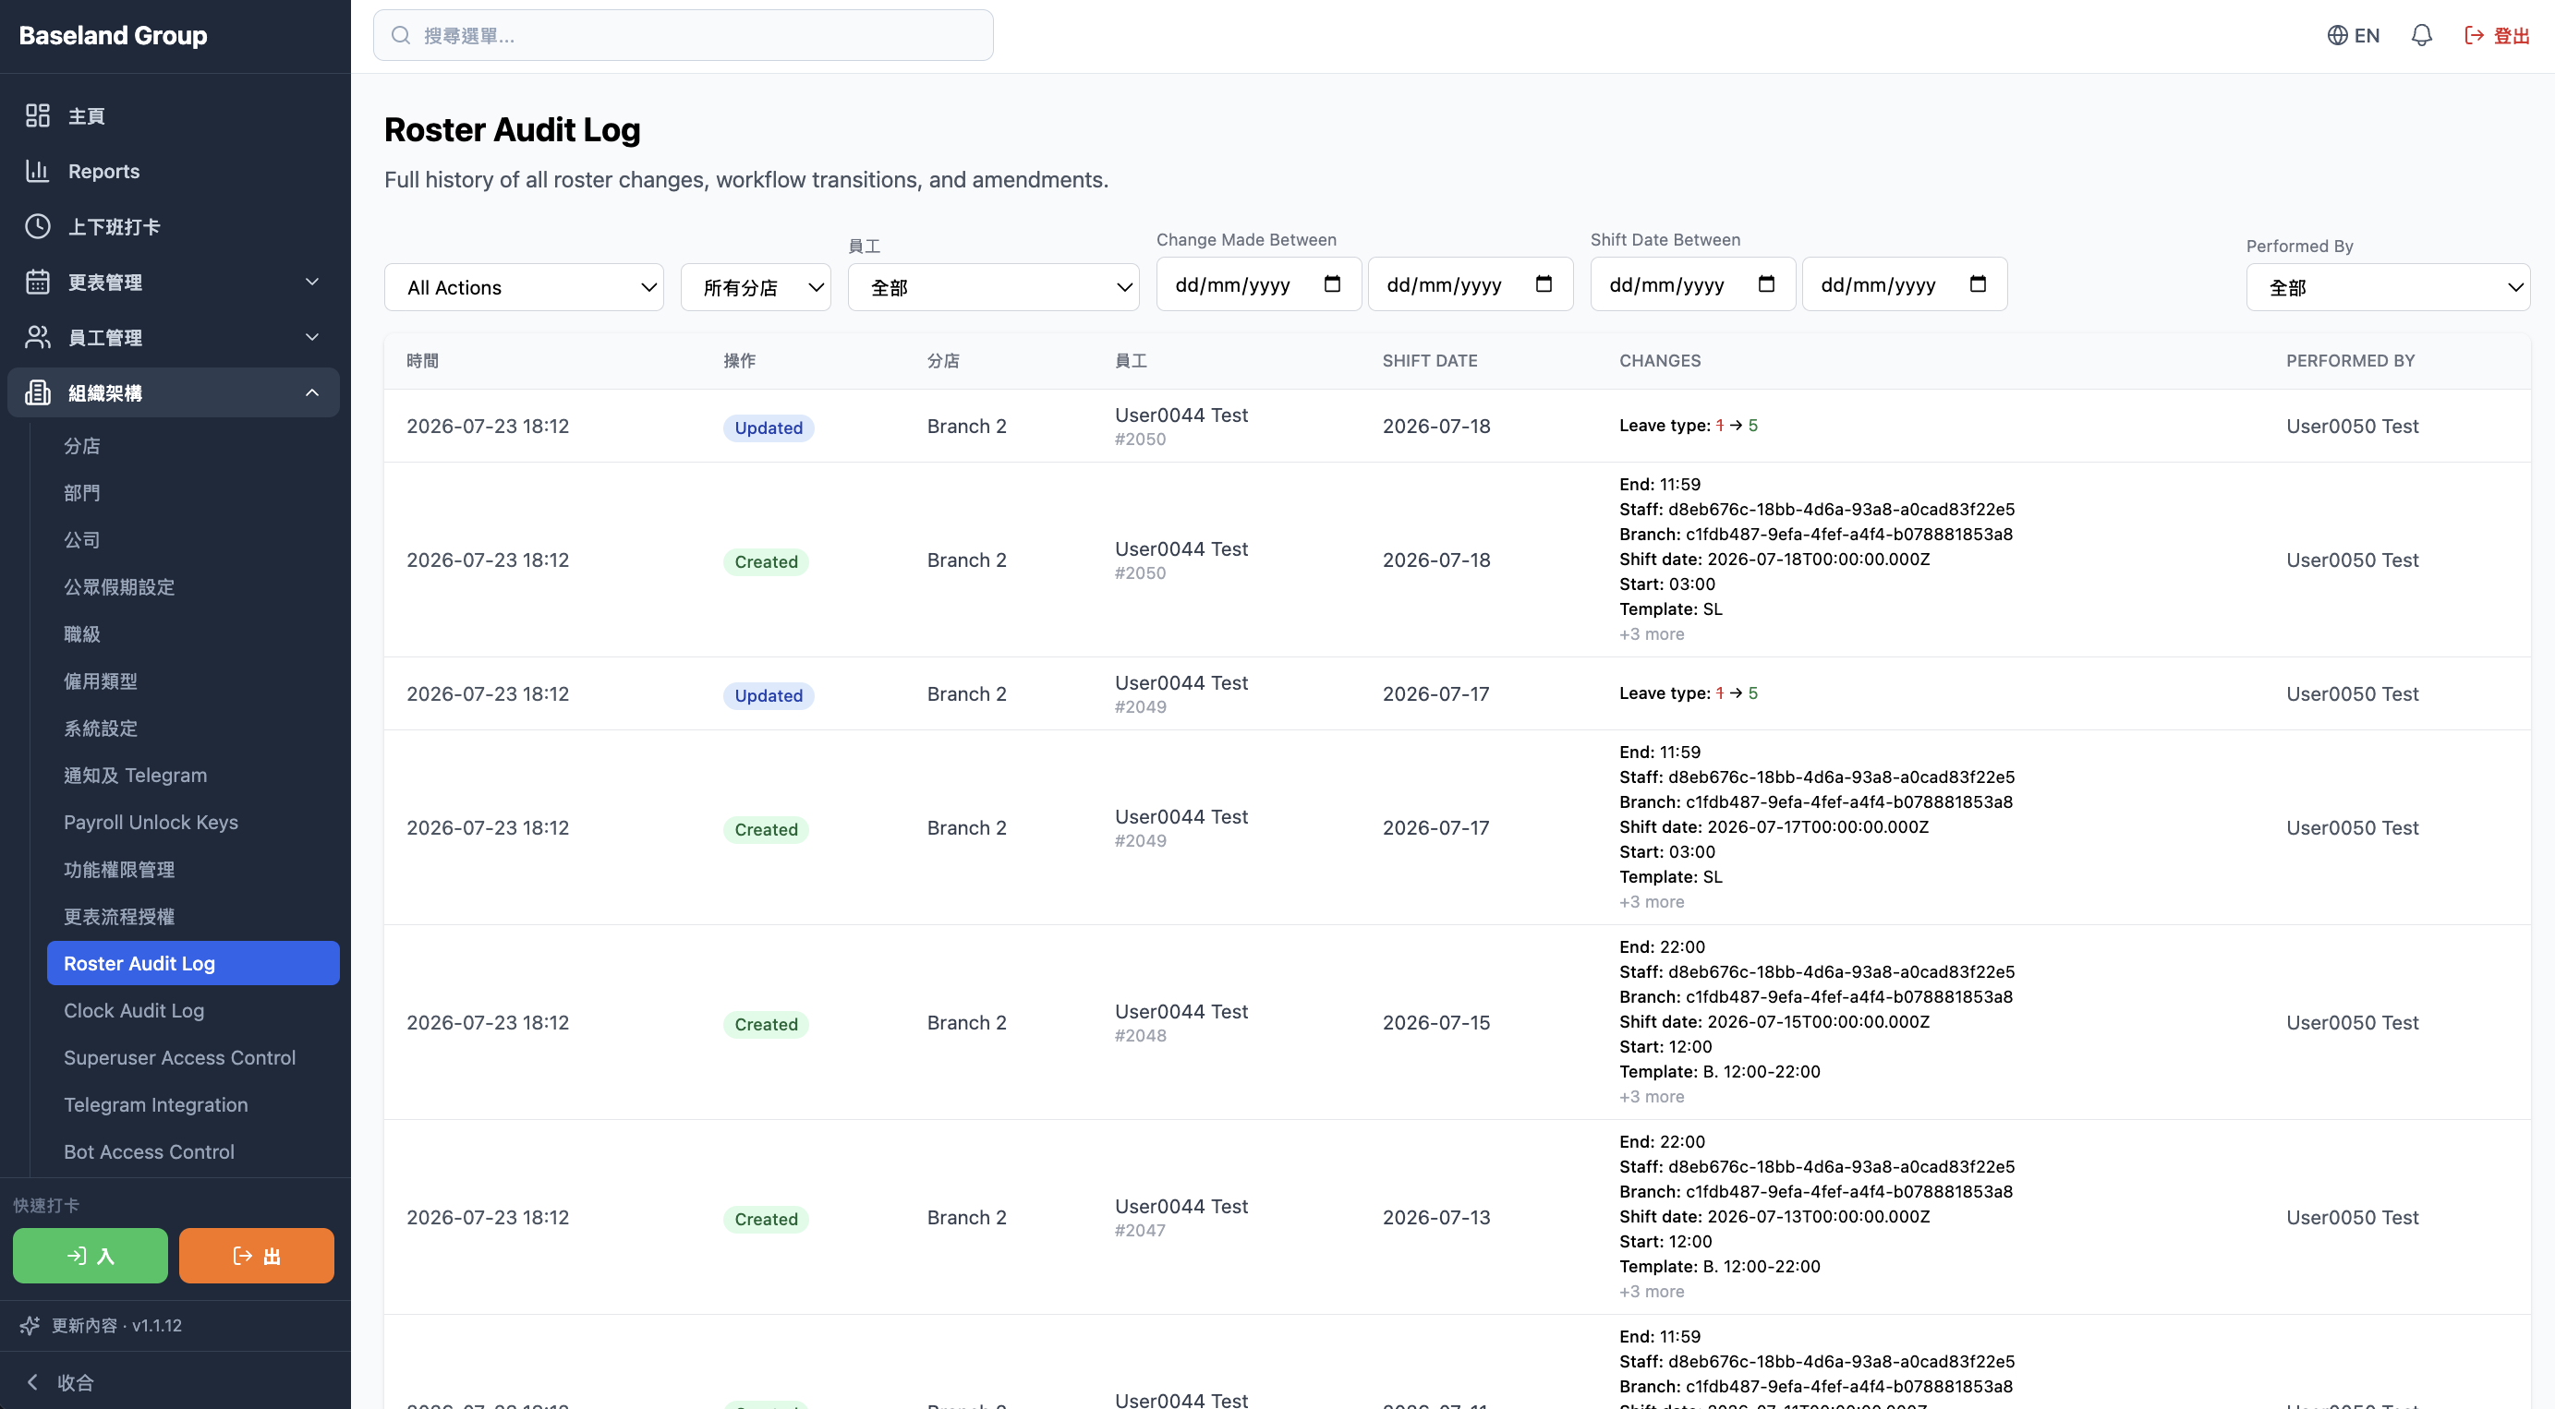This screenshot has width=2555, height=1409.
Task: Open calendar picker for Change Made end date
Action: [1544, 284]
